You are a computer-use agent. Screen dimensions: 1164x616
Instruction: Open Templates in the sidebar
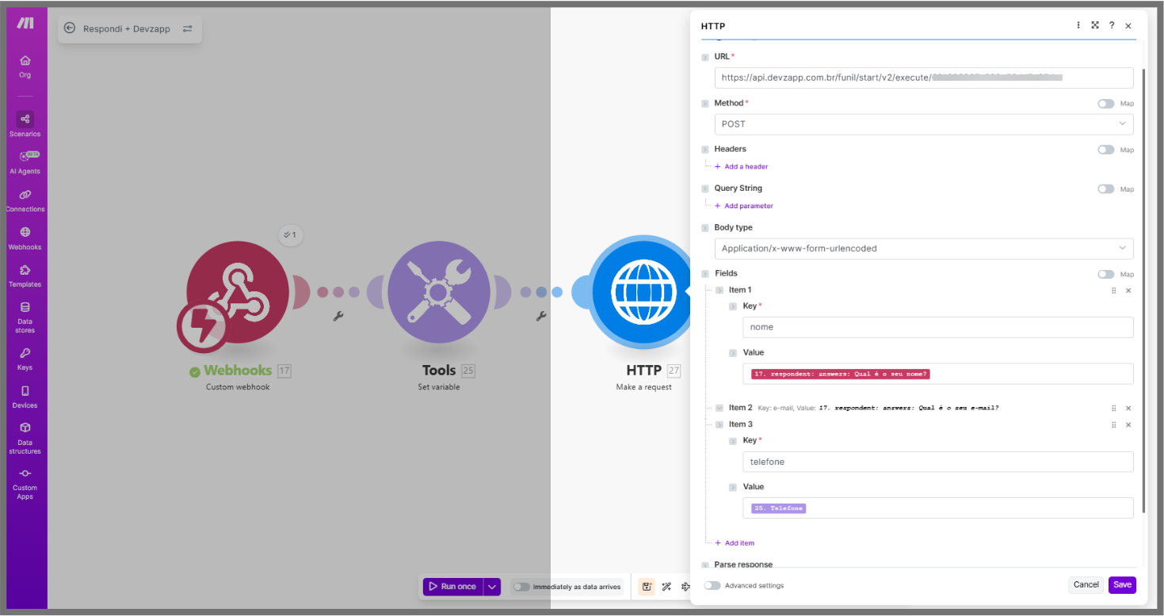tap(25, 276)
